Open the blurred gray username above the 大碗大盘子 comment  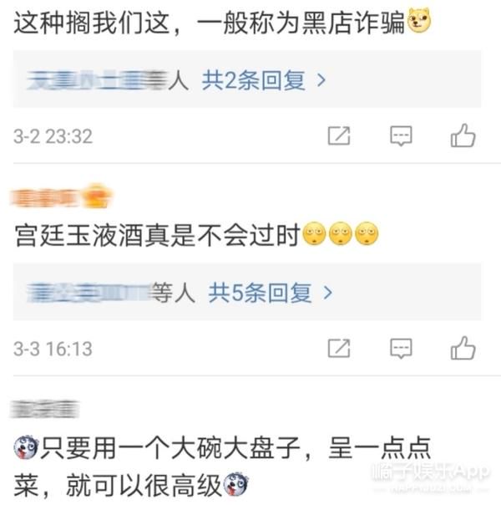(x=44, y=409)
